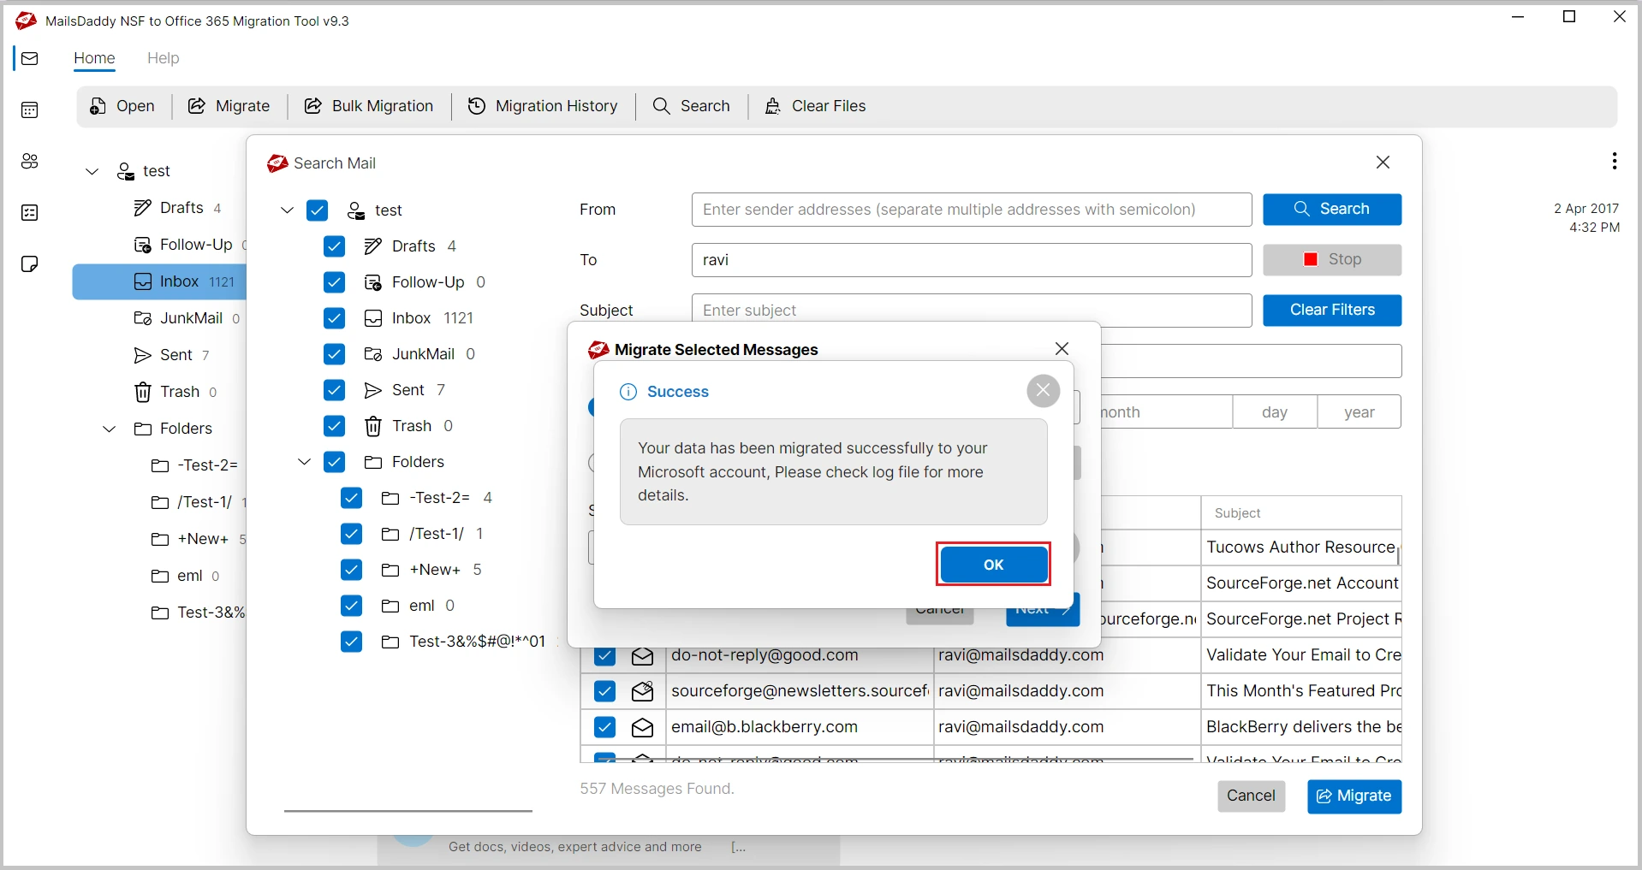Viewport: 1642px width, 870px height.
Task: Collapse the Folders node in Search Mail tree
Action: [x=304, y=462]
